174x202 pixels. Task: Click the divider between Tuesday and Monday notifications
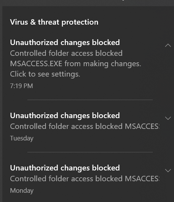coord(90,152)
